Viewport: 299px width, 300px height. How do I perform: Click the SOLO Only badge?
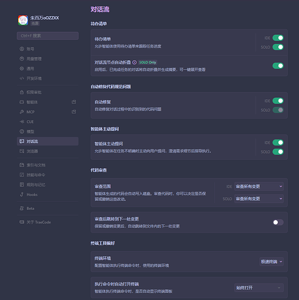pos(148,63)
